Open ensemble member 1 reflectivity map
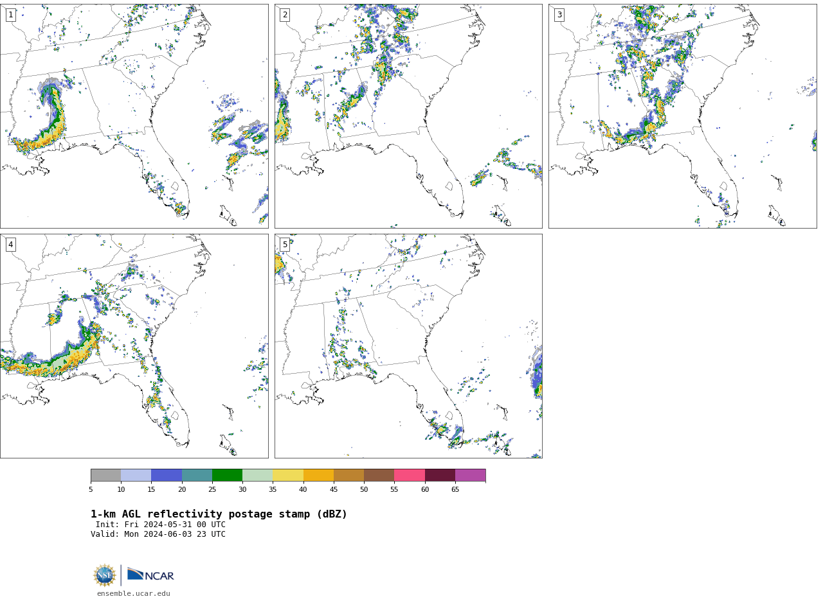This screenshot has height=601, width=823. [134, 116]
